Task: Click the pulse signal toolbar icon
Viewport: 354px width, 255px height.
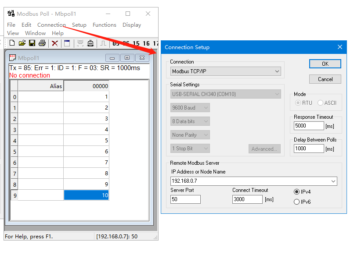Action: (103, 43)
